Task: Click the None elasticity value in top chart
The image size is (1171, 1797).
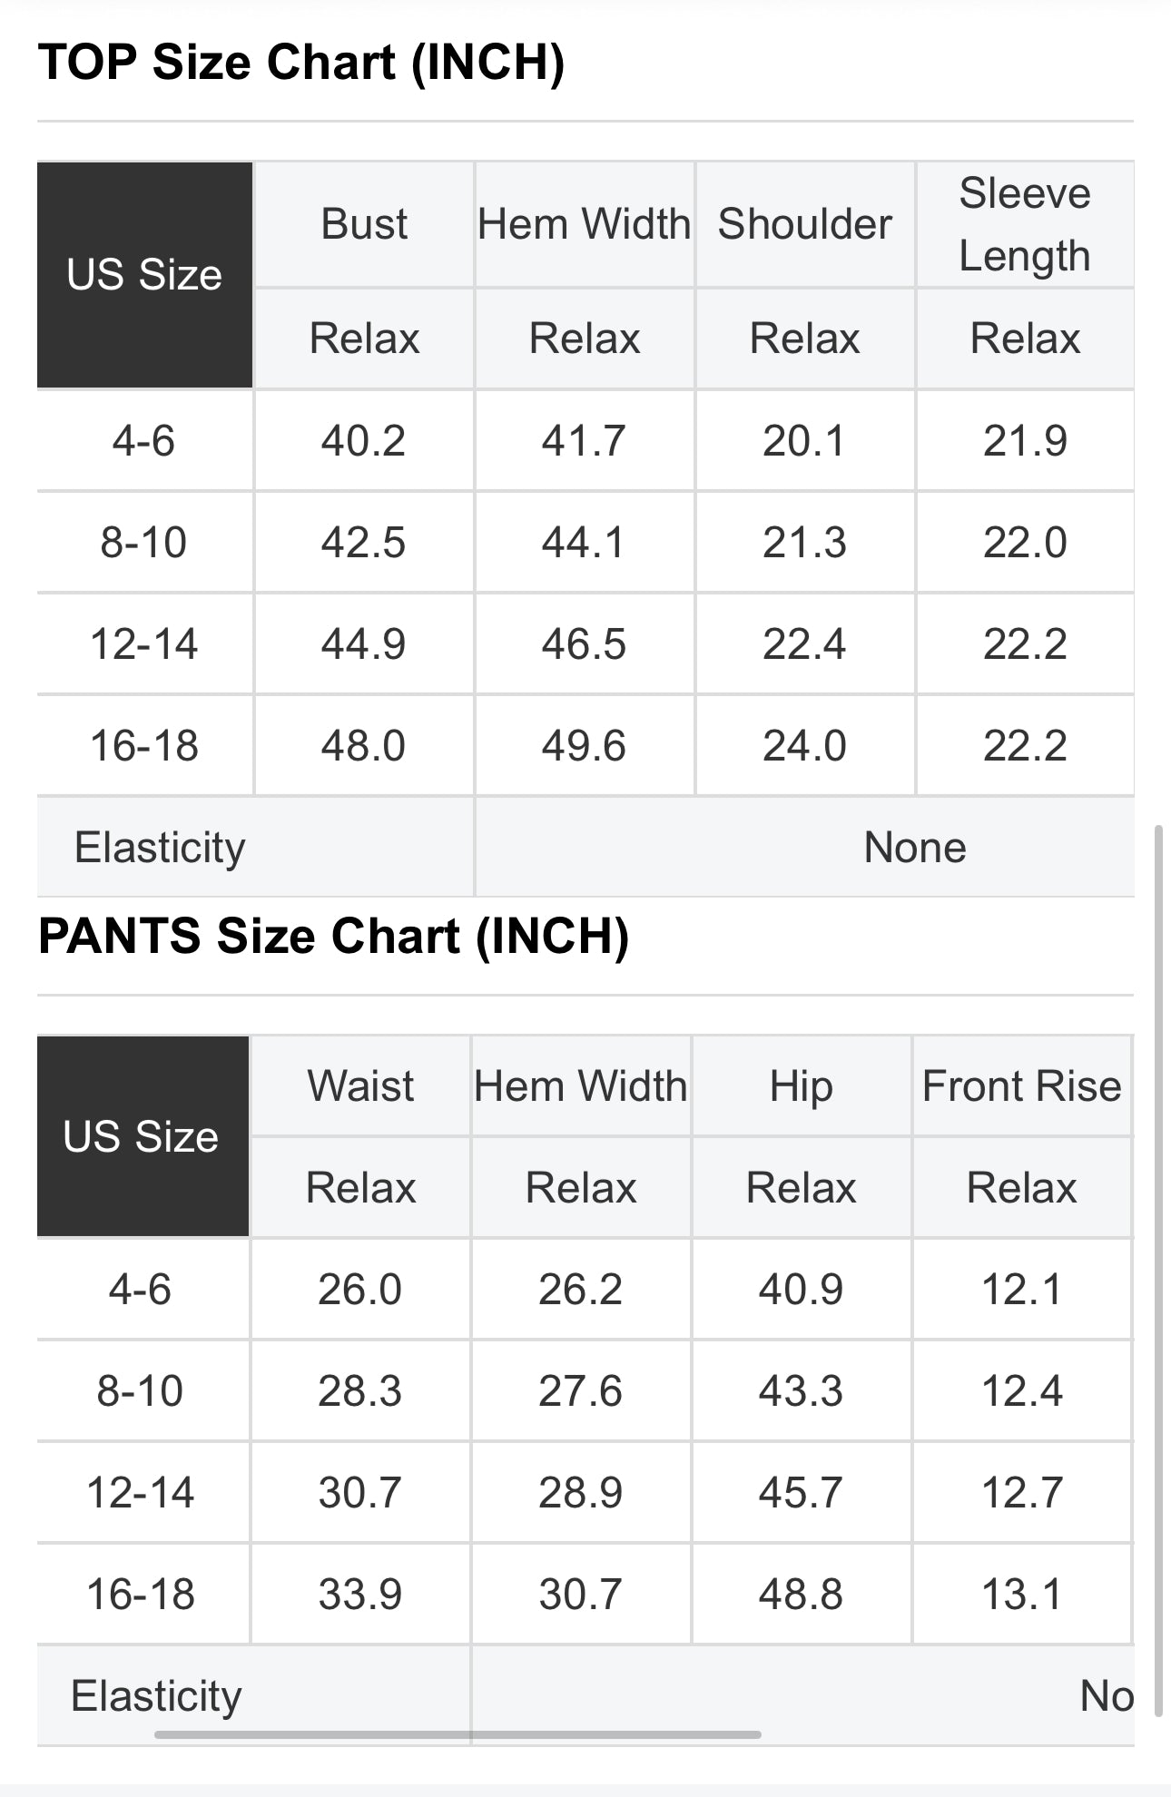Action: (914, 848)
